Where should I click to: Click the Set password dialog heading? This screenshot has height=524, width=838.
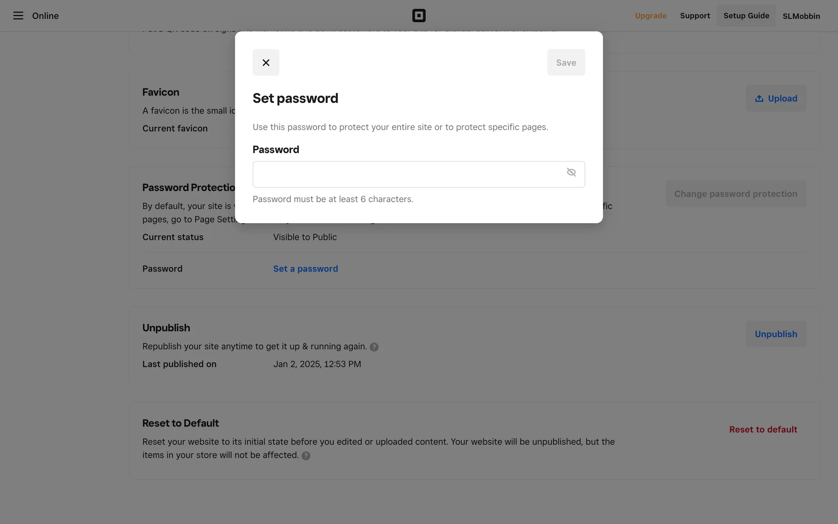point(295,98)
